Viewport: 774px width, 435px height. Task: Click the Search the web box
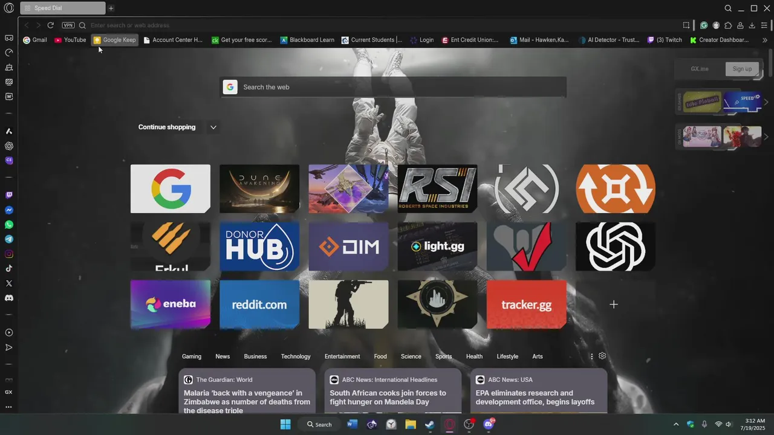(393, 87)
